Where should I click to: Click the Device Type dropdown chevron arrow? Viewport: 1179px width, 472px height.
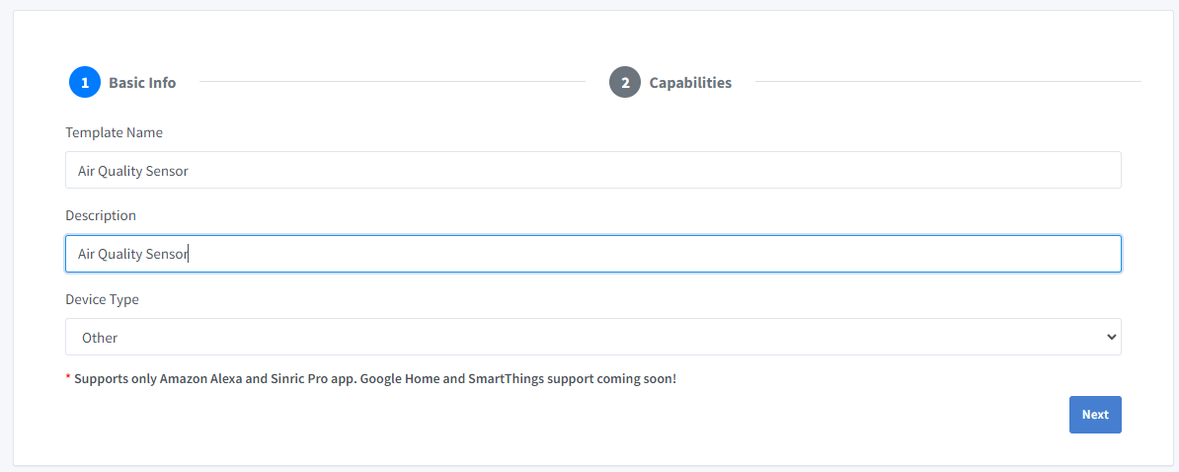coord(1111,337)
